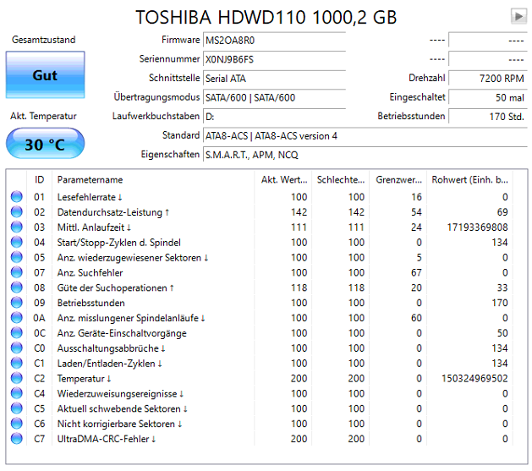The height and width of the screenshot is (471, 532).
Task: Select the Anz. Suchfehler parameter name
Action: click(x=90, y=272)
